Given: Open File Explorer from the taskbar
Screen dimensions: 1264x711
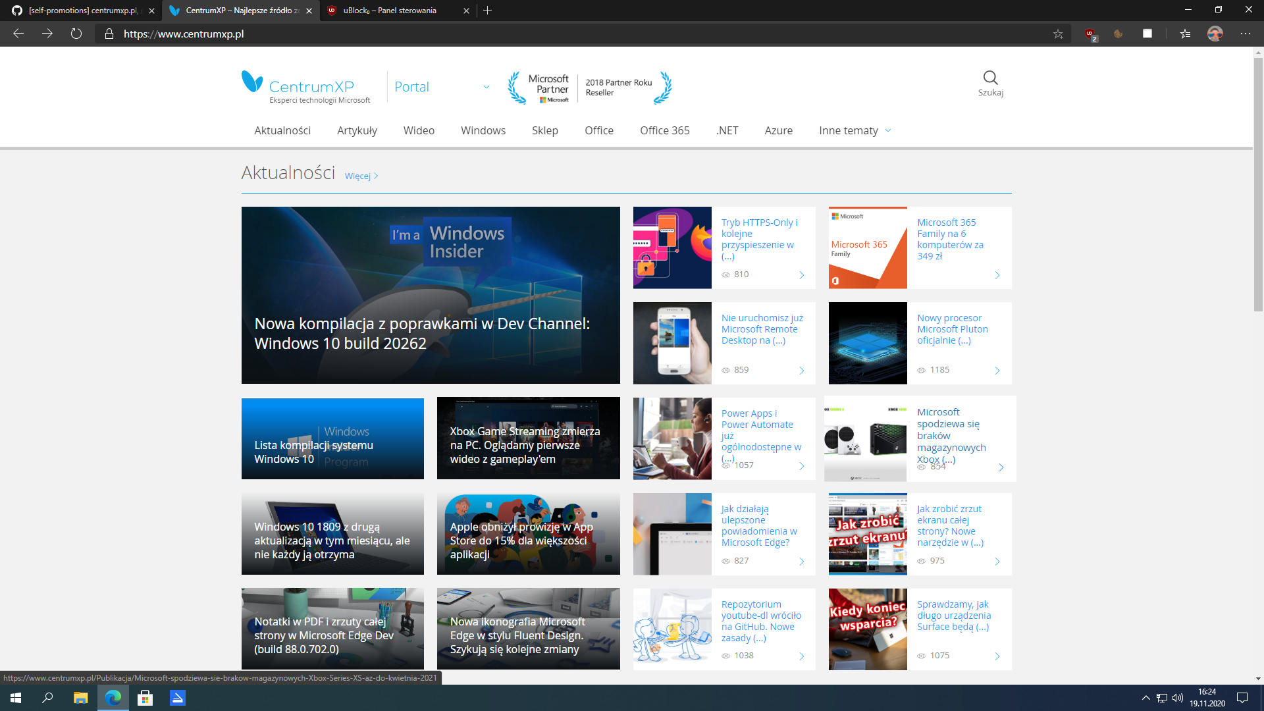Looking at the screenshot, I should (80, 698).
